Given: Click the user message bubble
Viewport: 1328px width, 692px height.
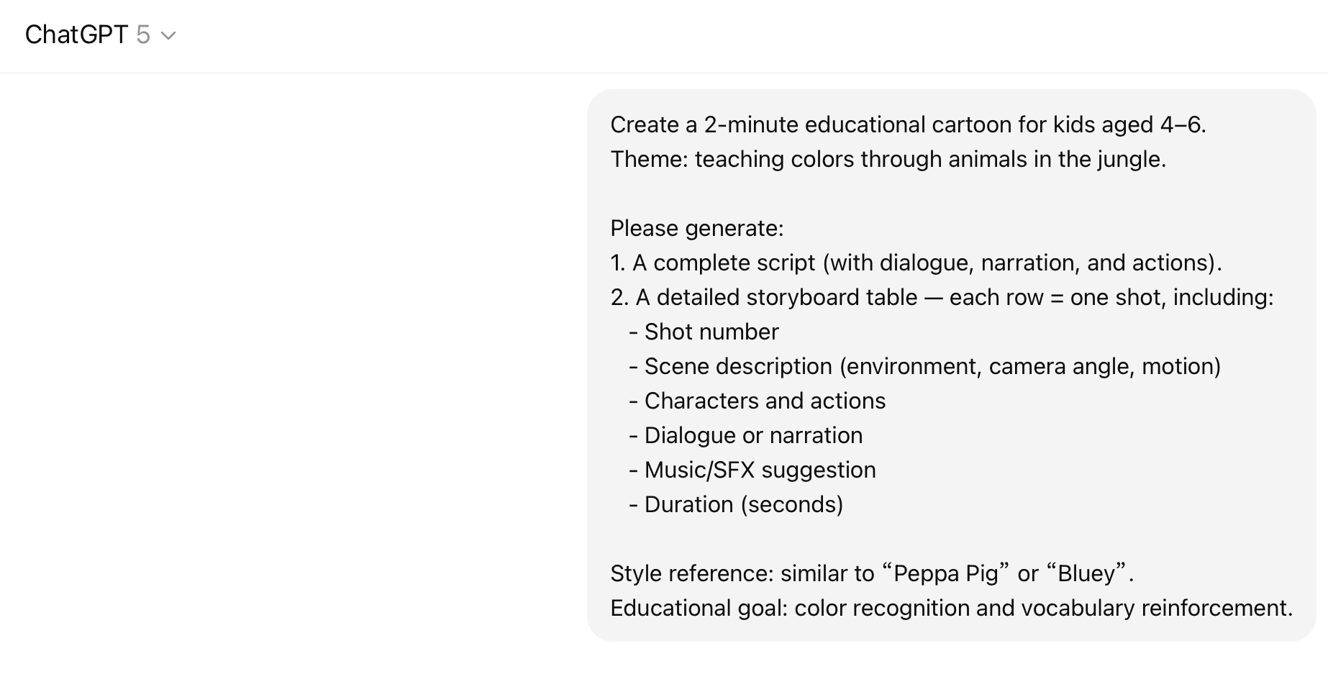Looking at the screenshot, I should click(x=951, y=365).
